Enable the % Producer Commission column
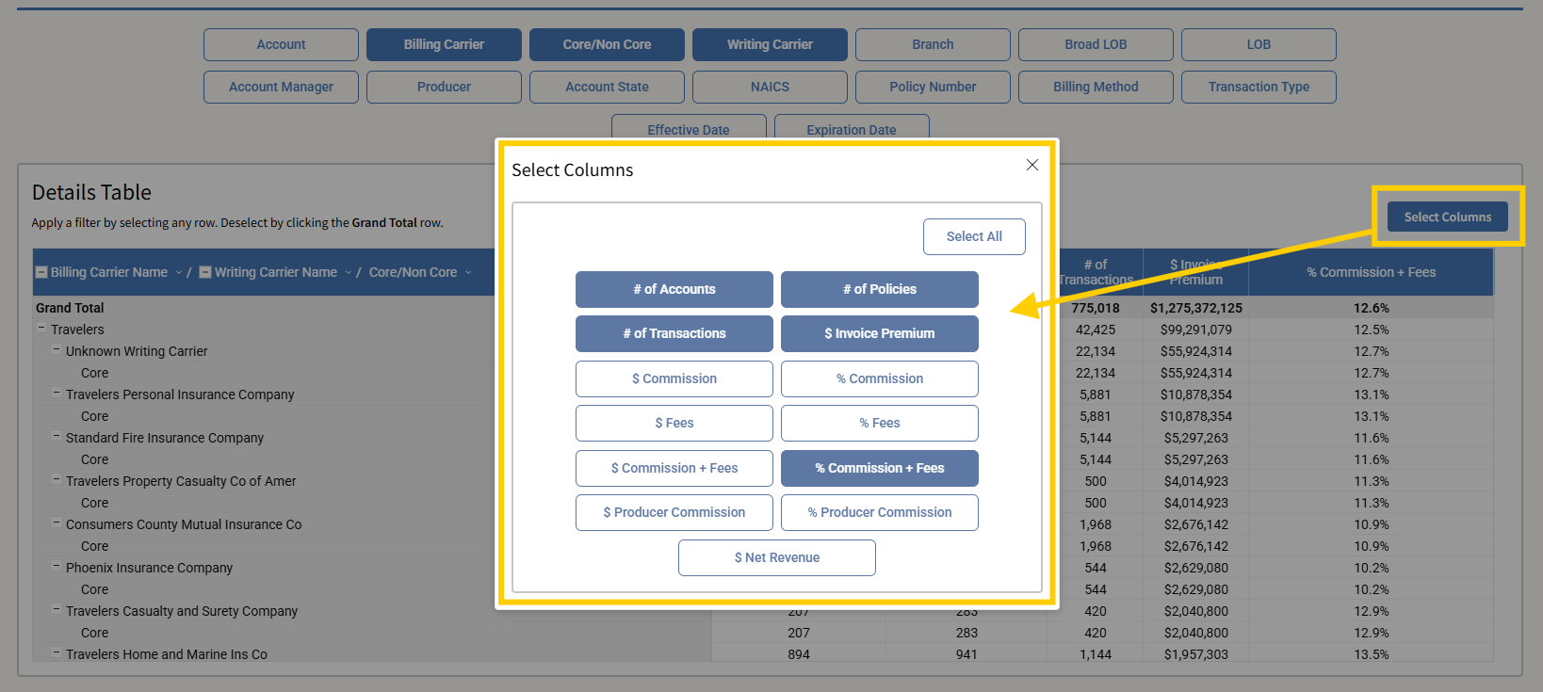Image resolution: width=1543 pixels, height=692 pixels. click(x=880, y=512)
